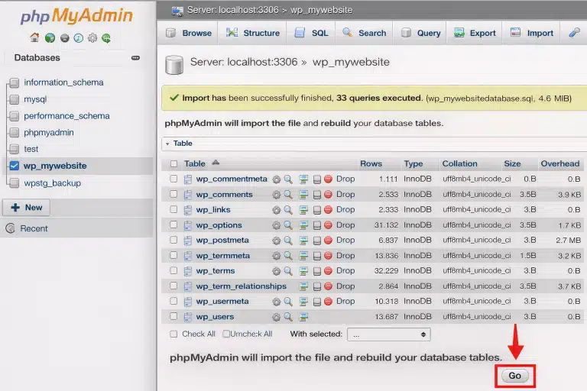Click gear icon for wp_termmeta row
The image size is (587, 391).
(276, 256)
